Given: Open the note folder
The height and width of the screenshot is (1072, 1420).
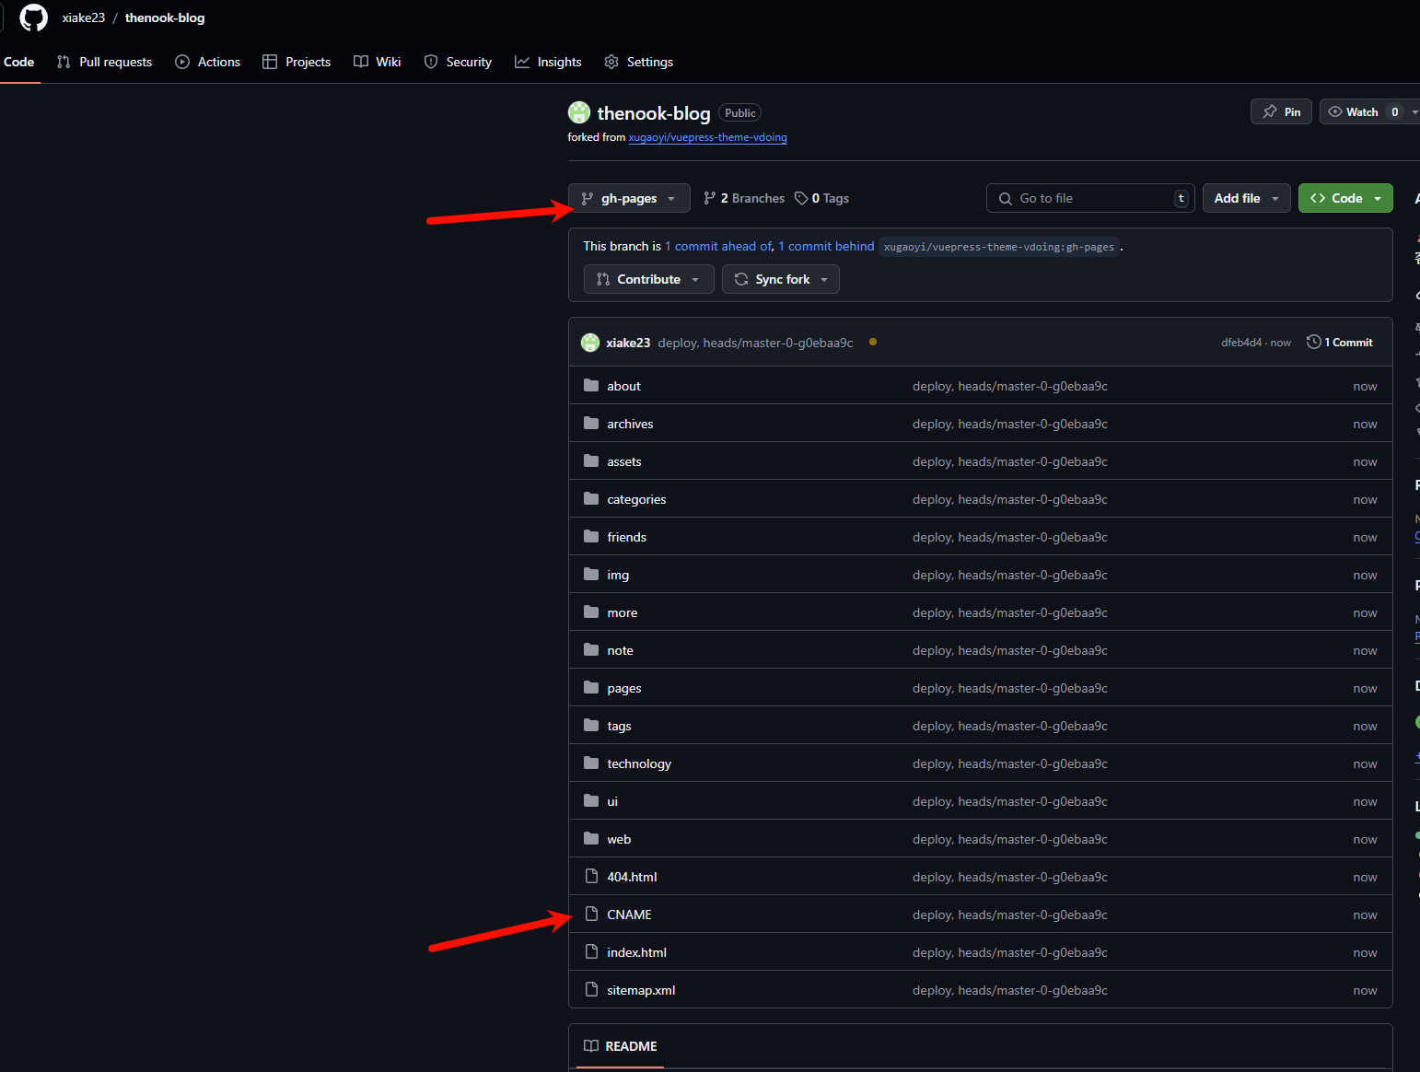Looking at the screenshot, I should [x=620, y=650].
